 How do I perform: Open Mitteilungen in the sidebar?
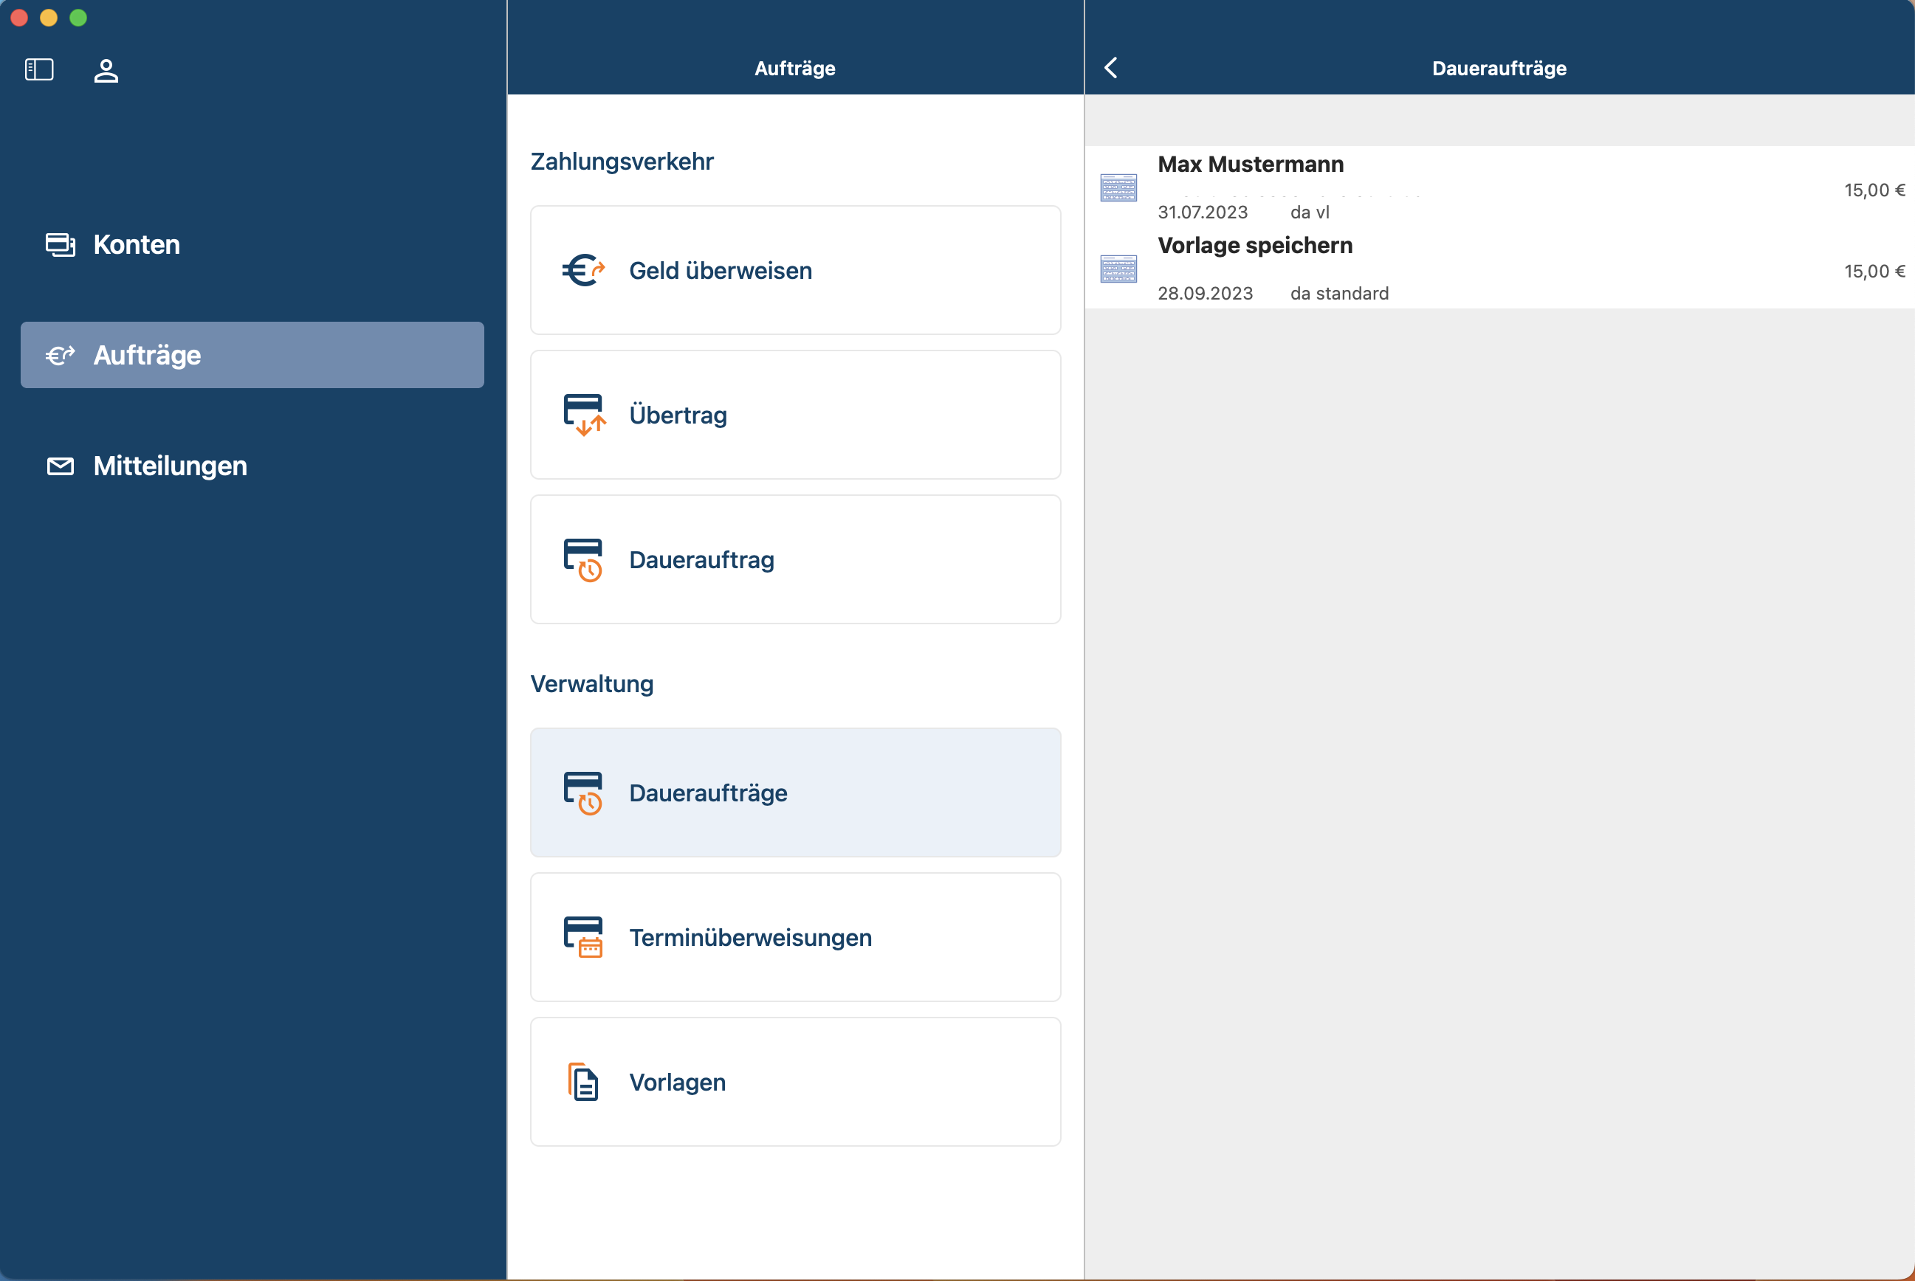(x=252, y=466)
